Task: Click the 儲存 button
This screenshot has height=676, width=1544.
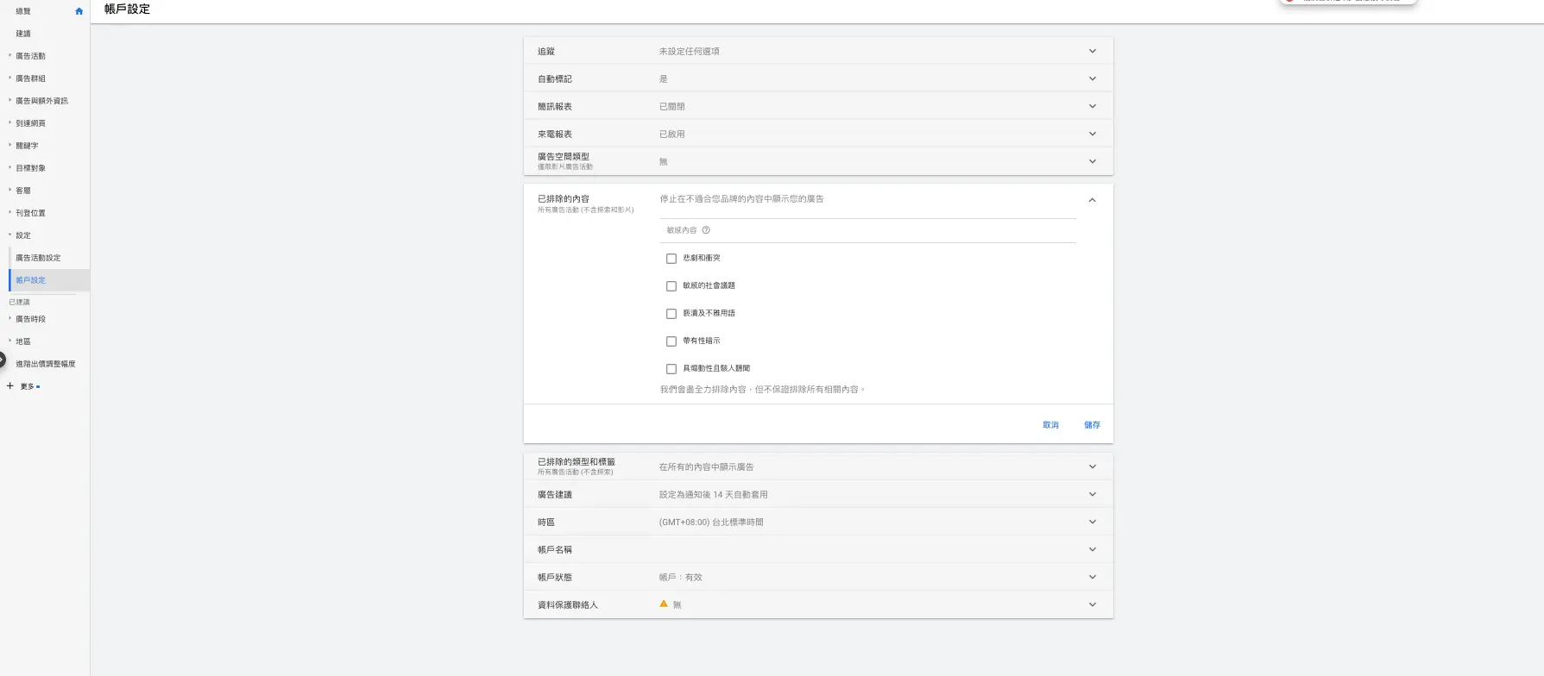Action: 1092,425
